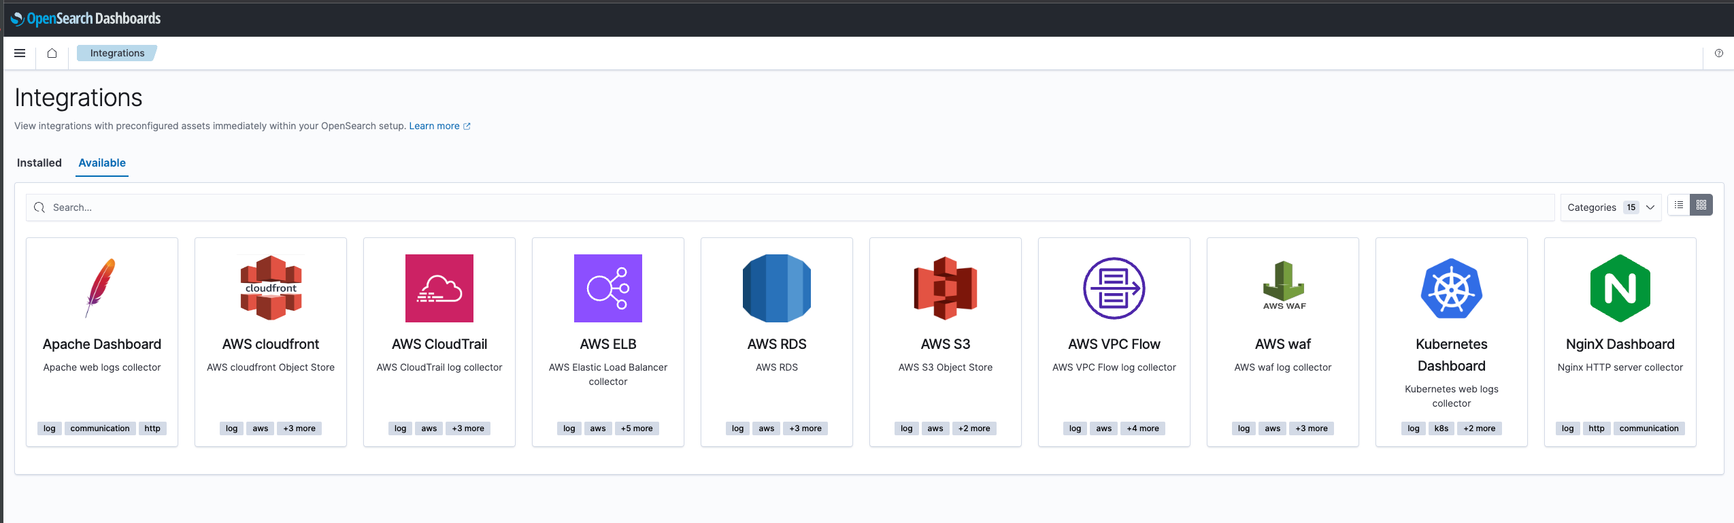
Task: Click the AWS ELB purple logo
Action: (x=608, y=288)
